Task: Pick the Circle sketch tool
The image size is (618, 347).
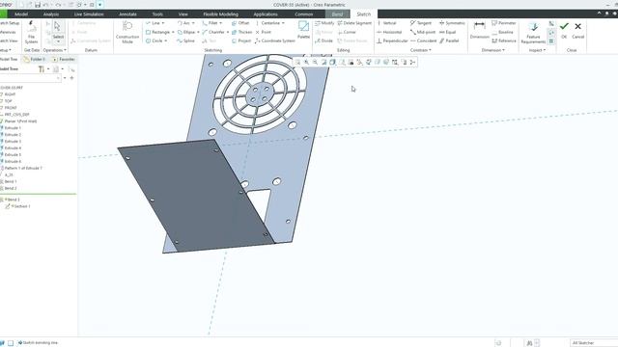Action: pos(154,40)
